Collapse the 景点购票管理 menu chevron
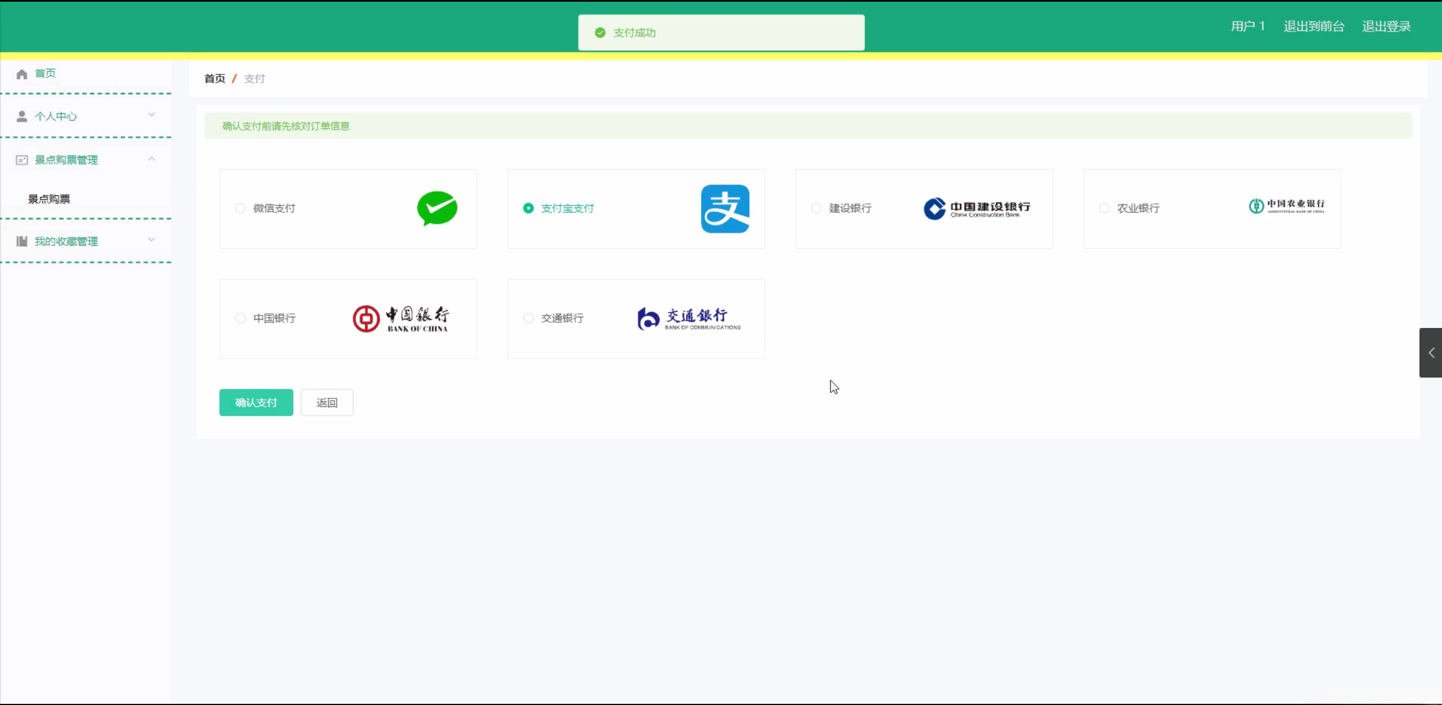1442x705 pixels. (152, 159)
